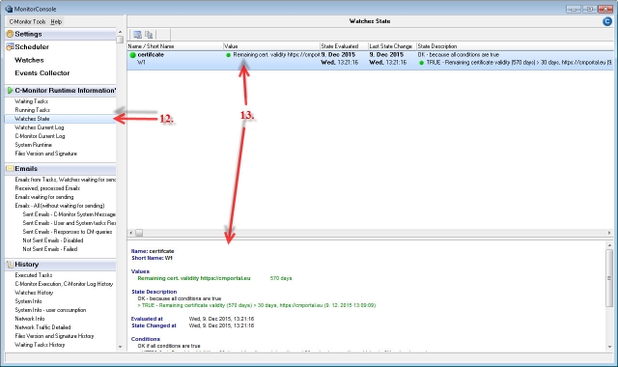Sort by Name / Short Name column
618x367 pixels.
175,46
